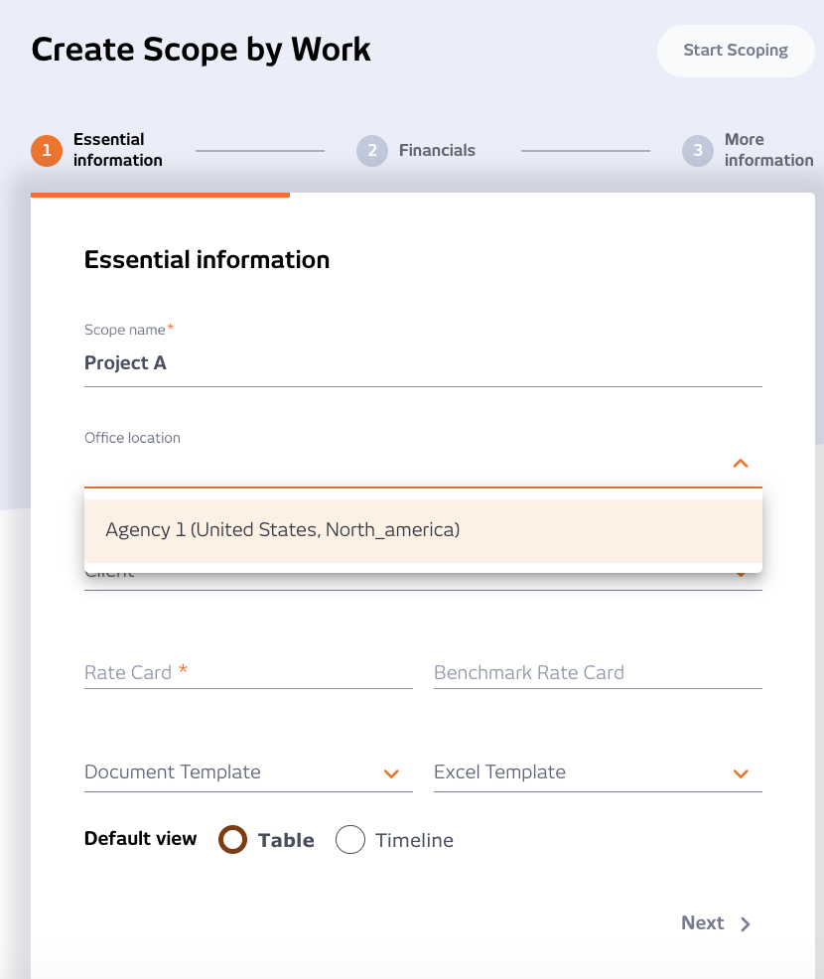Click step 2 Financials circle icon
Viewport: 824px width, 979px height.
tap(371, 151)
